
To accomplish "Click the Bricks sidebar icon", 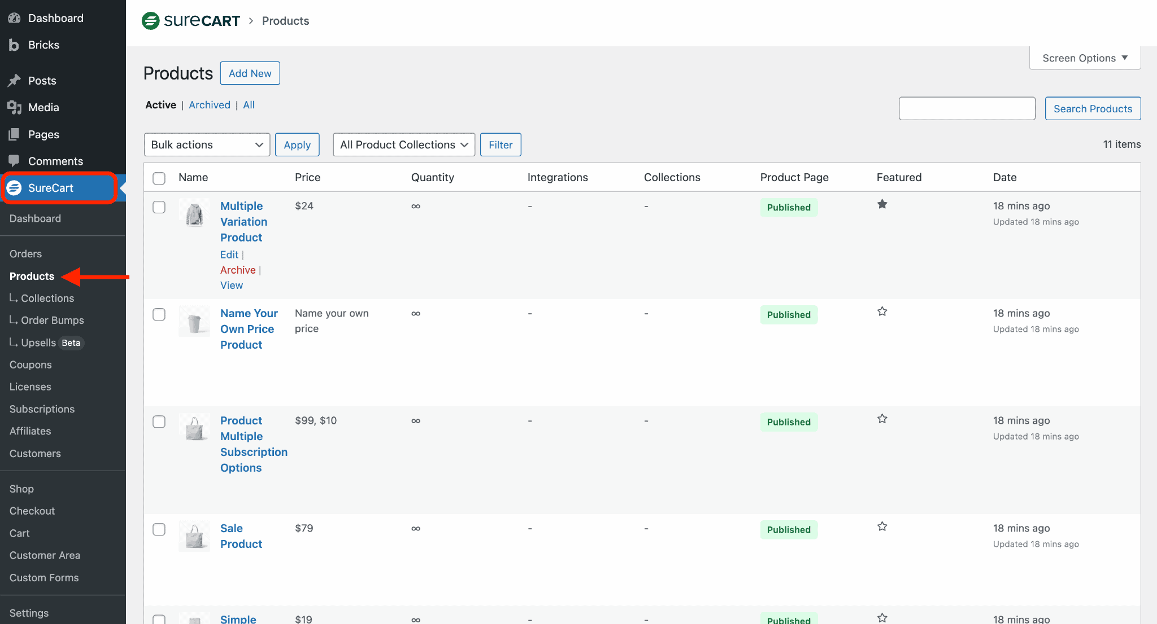I will coord(14,45).
